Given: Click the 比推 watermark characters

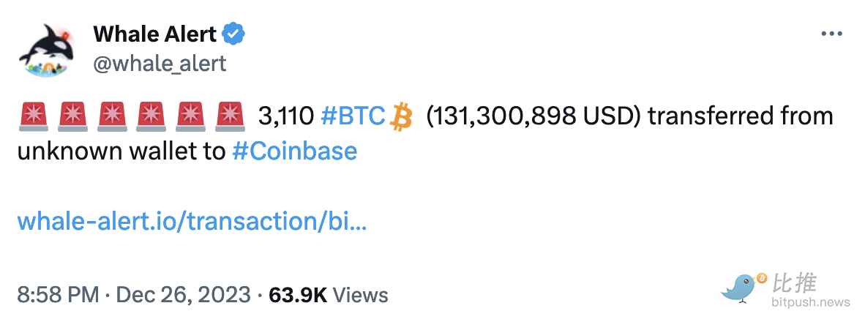Looking at the screenshot, I should coord(795,282).
